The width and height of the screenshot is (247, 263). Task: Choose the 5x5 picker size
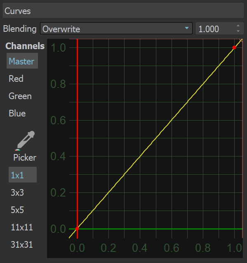[x=17, y=210]
